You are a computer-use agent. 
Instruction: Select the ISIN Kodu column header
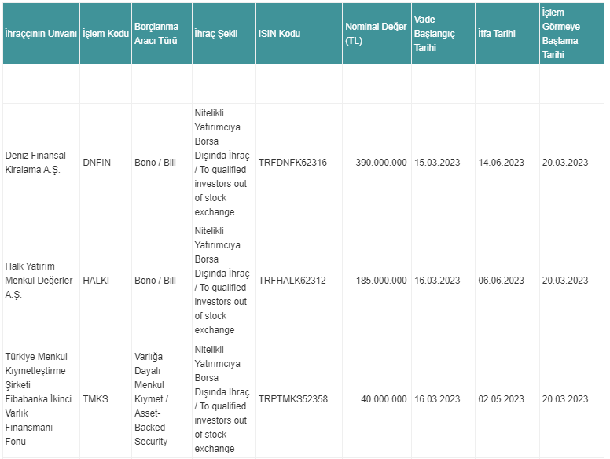pos(279,34)
